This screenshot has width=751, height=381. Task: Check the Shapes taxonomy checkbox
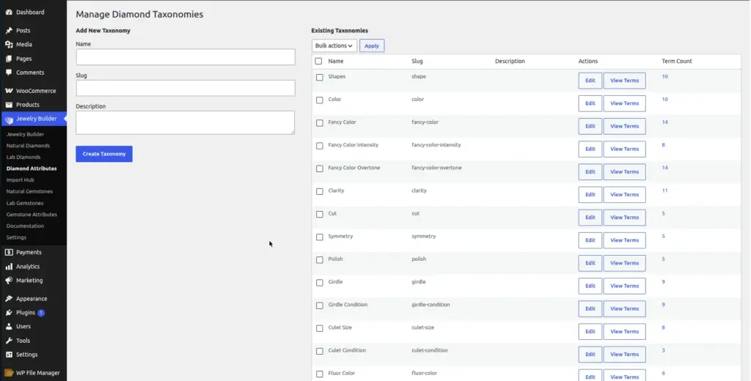tap(320, 77)
